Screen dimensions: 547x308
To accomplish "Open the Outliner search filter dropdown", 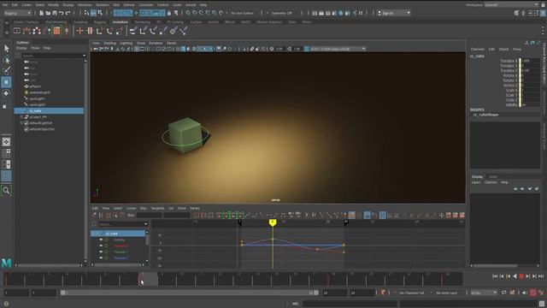I will [x=84, y=56].
